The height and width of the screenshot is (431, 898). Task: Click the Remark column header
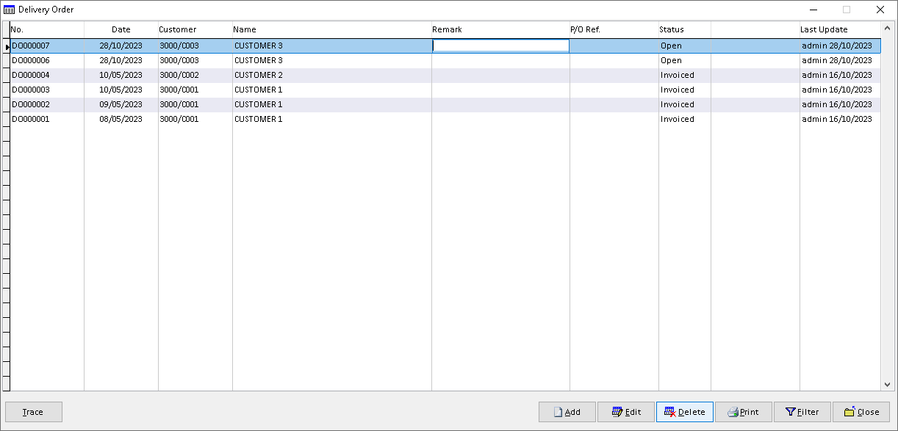[500, 29]
